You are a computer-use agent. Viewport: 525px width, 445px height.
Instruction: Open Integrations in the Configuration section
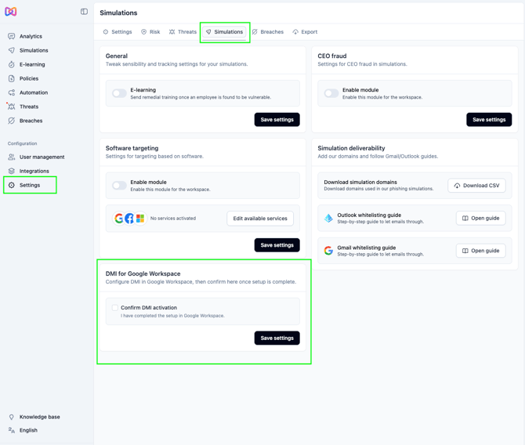tap(34, 171)
